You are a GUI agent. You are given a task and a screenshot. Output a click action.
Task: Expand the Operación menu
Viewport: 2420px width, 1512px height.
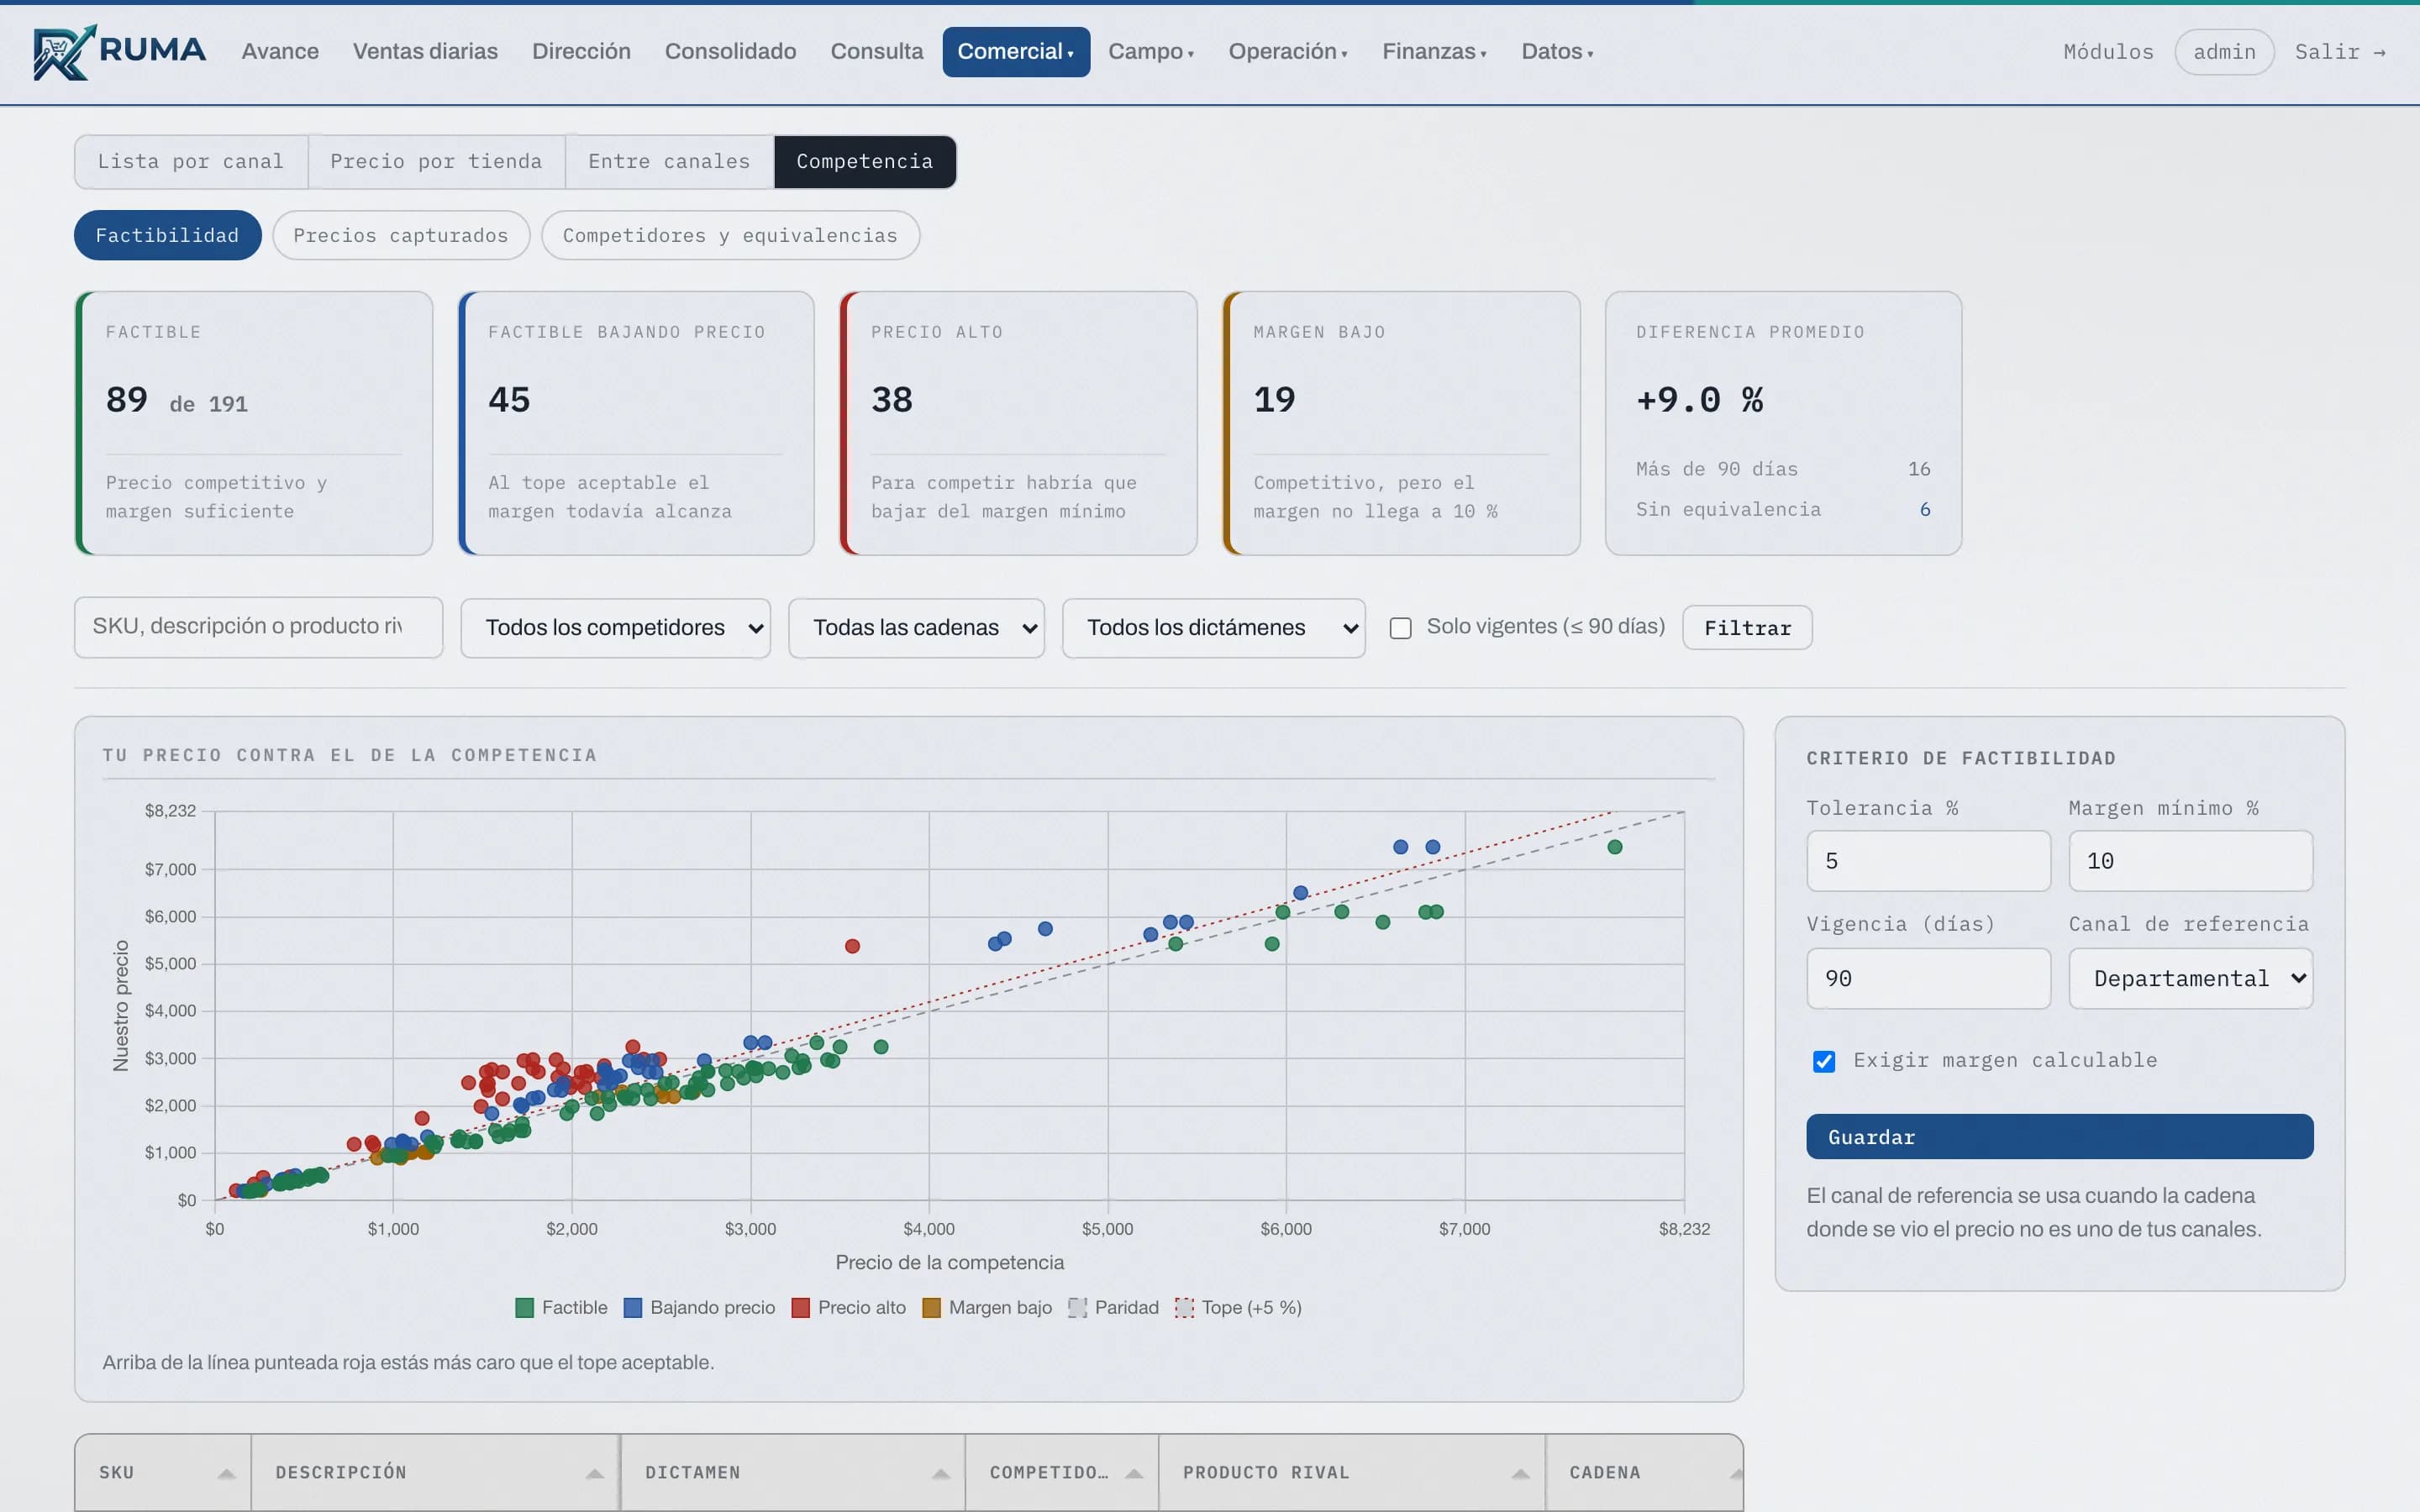[x=1288, y=52]
